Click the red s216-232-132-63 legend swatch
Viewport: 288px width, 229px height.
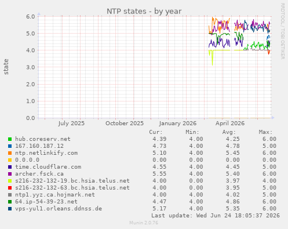(10, 188)
